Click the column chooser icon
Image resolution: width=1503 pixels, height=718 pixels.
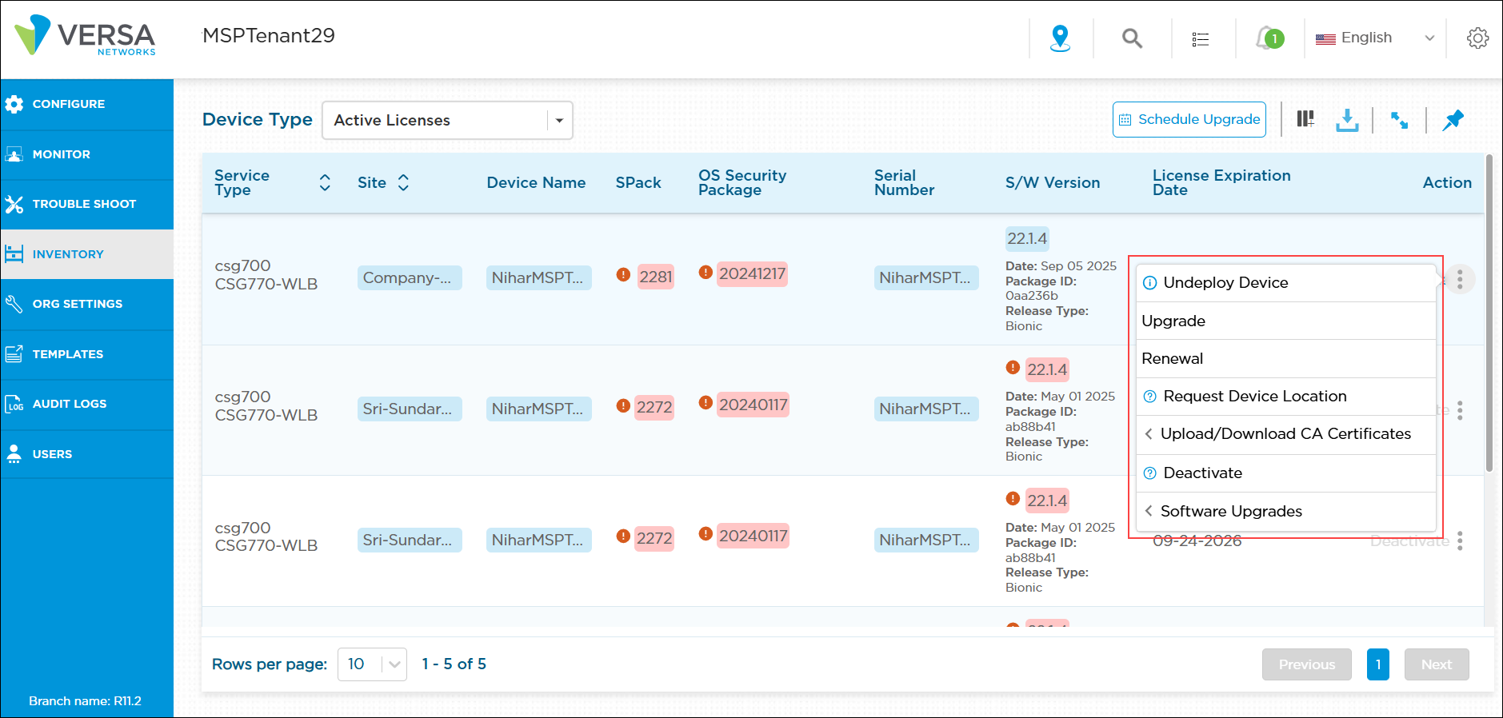[x=1305, y=120]
